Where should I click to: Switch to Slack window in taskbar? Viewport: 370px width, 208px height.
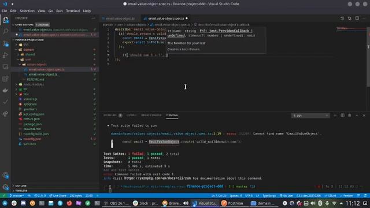(145, 203)
